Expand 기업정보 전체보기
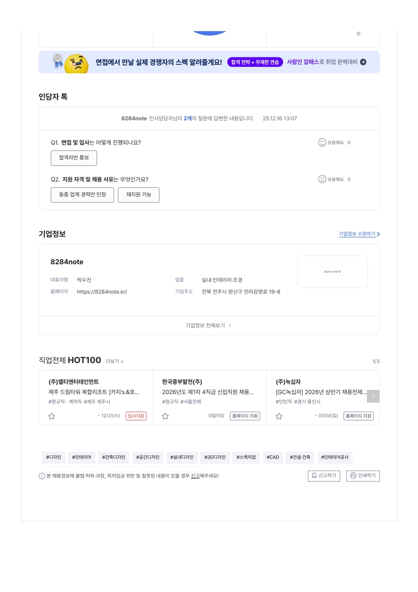The height and width of the screenshot is (592, 418). point(209,326)
